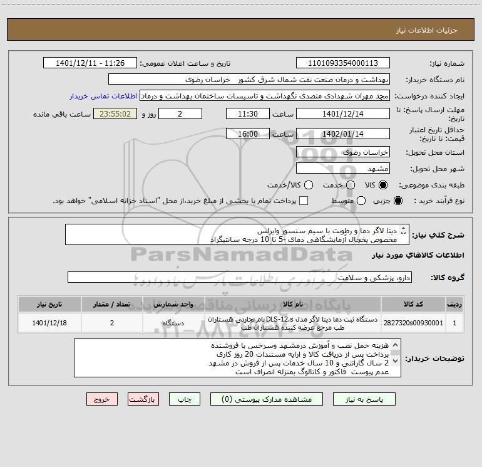Open buyer contact info link

[103, 96]
